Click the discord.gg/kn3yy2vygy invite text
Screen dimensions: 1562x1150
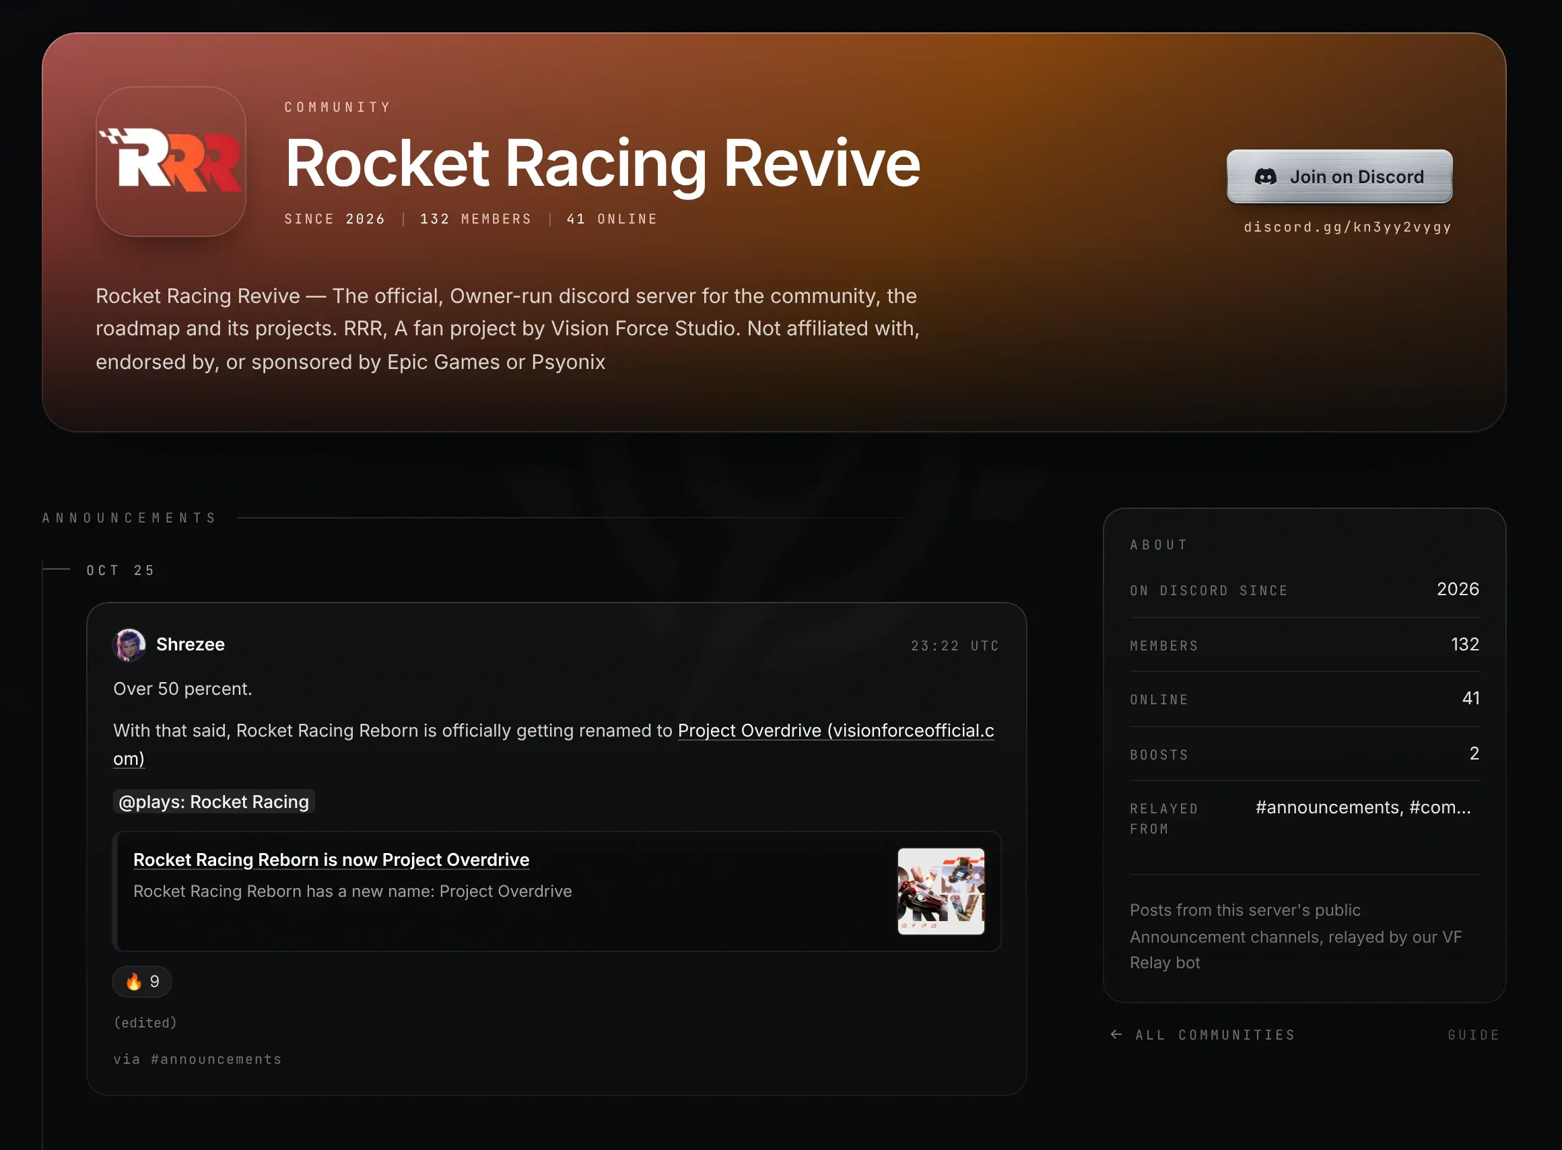[x=1348, y=227]
